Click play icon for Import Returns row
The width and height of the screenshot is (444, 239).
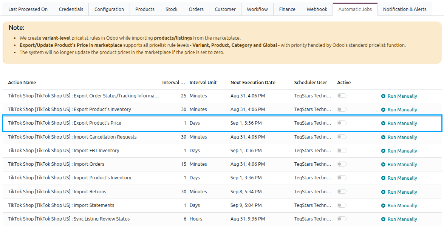(383, 192)
